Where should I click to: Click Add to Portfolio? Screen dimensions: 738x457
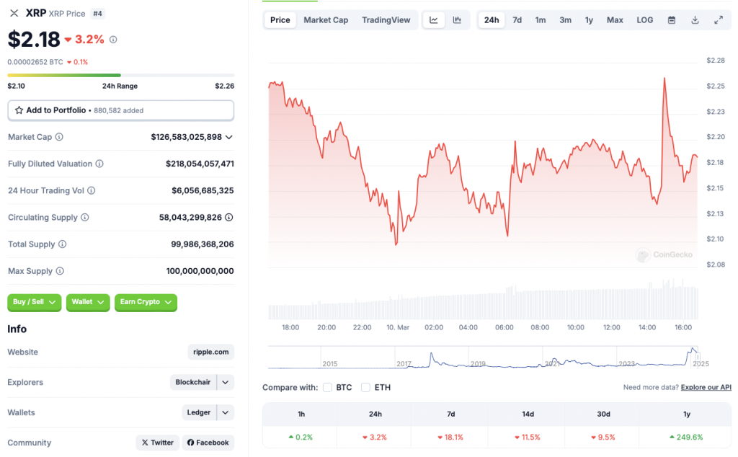coord(120,110)
